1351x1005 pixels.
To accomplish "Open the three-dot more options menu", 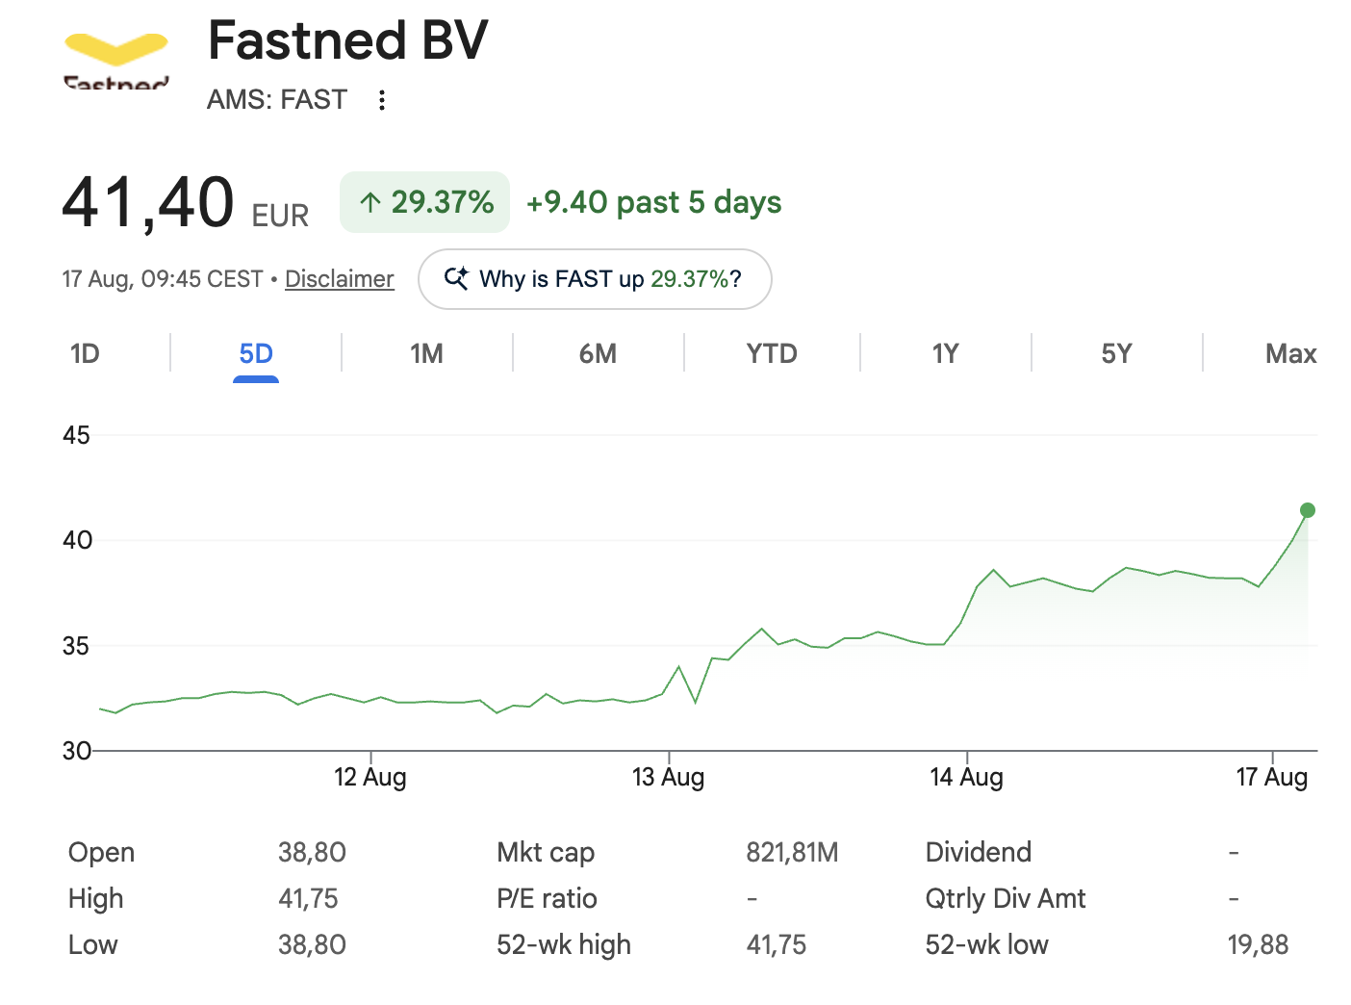I will click(382, 100).
